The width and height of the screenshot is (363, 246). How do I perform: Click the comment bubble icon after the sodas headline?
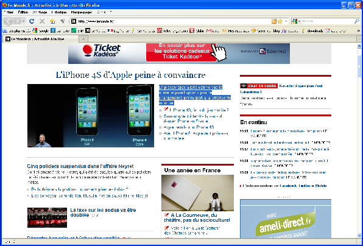pyautogui.click(x=94, y=216)
